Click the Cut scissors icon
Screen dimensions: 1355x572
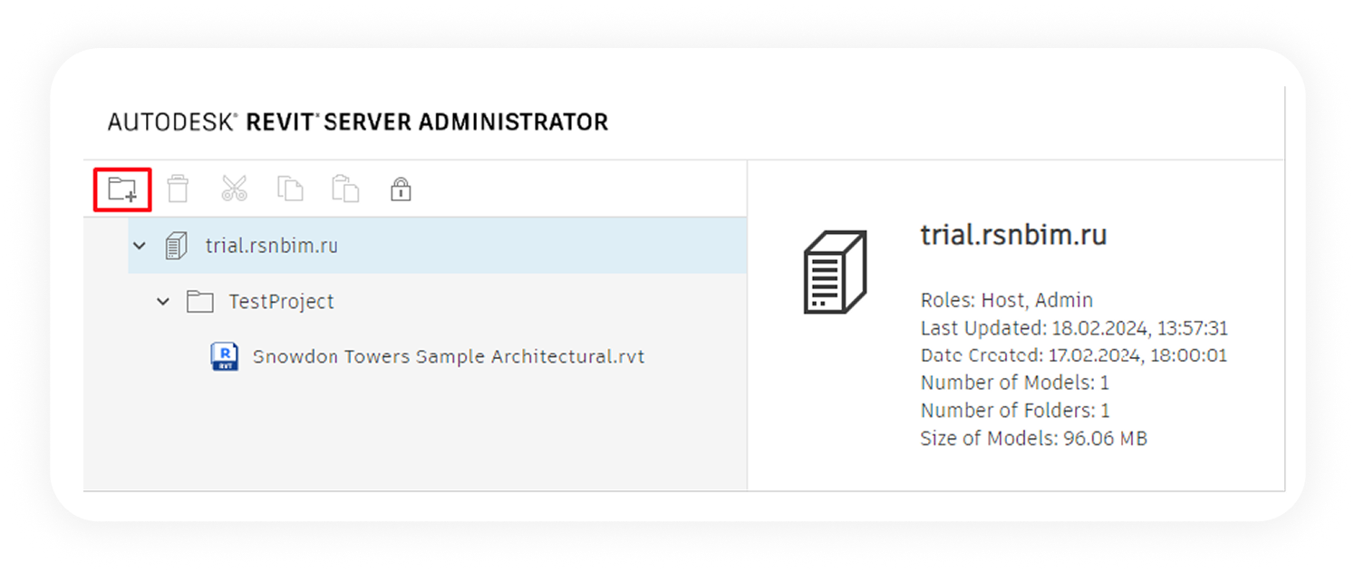pyautogui.click(x=234, y=189)
